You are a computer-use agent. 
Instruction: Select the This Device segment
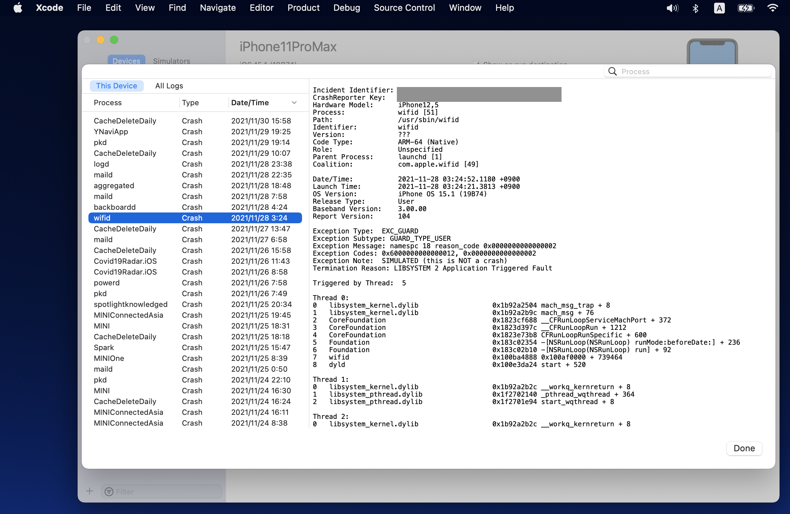(x=116, y=86)
